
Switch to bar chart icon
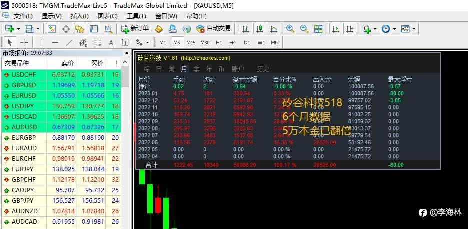click(x=246, y=29)
